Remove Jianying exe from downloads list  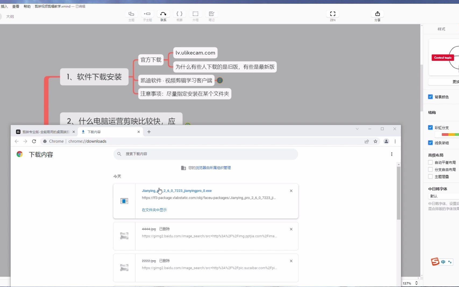pyautogui.click(x=291, y=191)
